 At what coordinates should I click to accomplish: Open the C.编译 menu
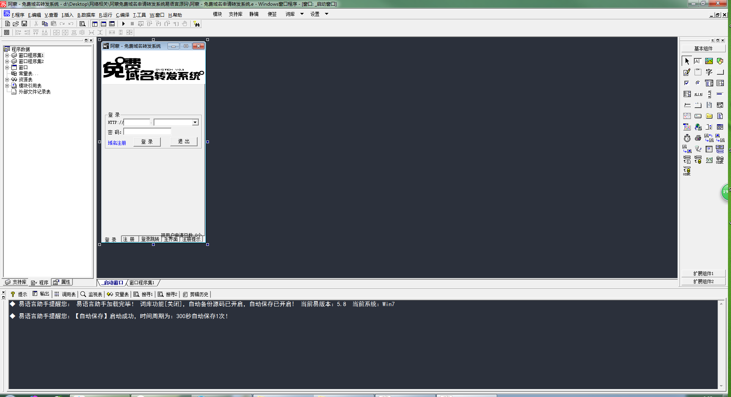pos(122,15)
